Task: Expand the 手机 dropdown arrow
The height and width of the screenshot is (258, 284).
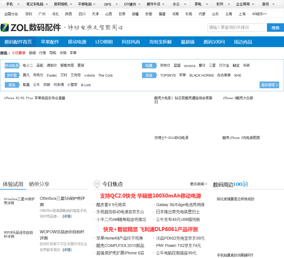Action: pos(18,4)
